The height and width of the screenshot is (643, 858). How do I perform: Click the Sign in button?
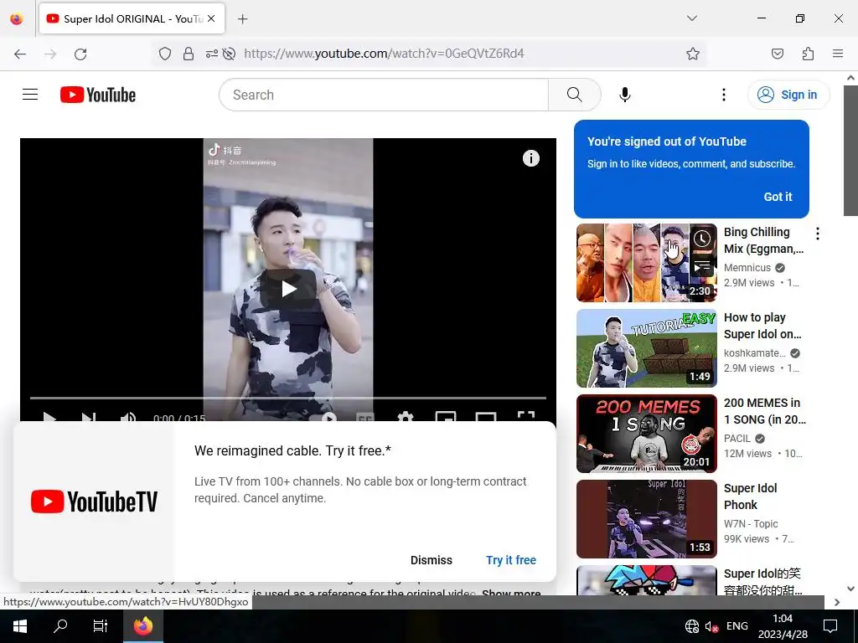(788, 95)
